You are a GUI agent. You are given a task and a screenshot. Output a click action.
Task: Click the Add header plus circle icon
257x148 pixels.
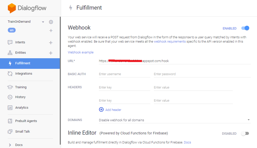[101, 109]
